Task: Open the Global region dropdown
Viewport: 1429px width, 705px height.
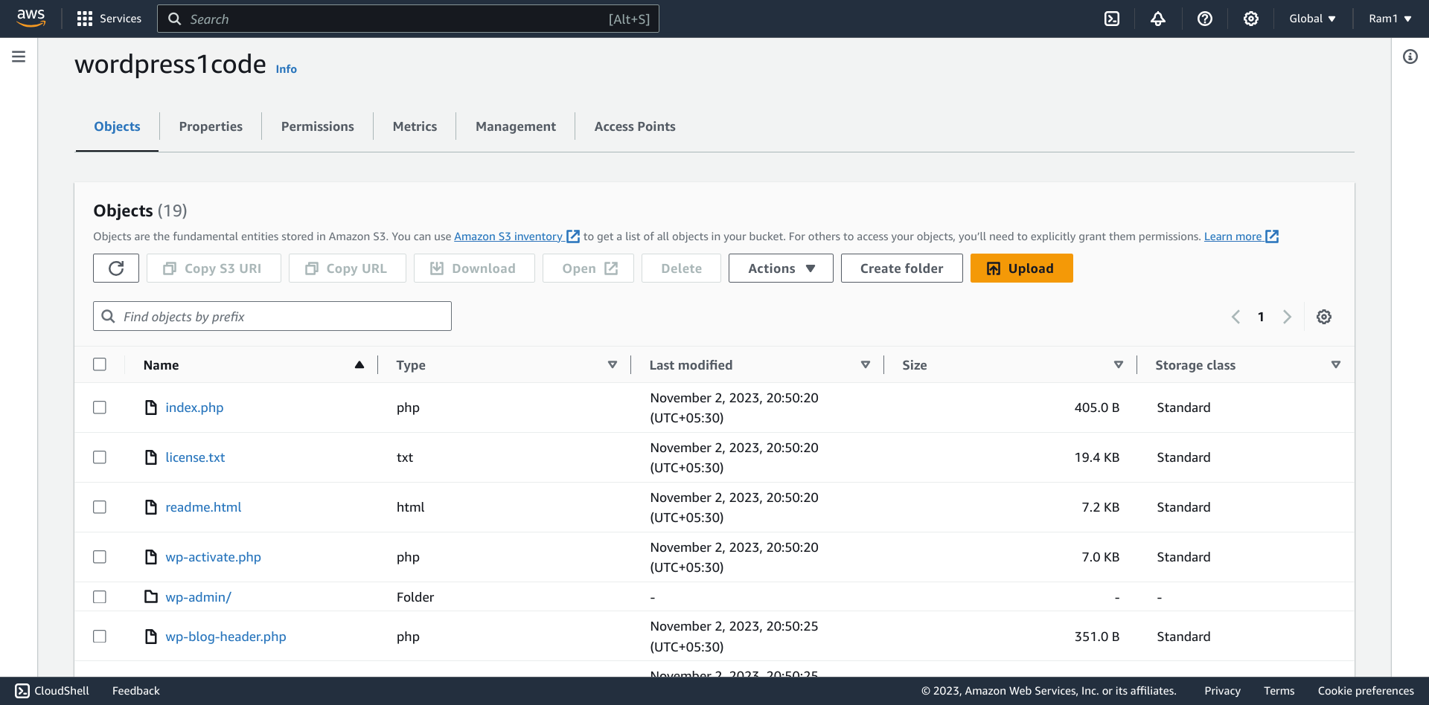Action: tap(1312, 19)
